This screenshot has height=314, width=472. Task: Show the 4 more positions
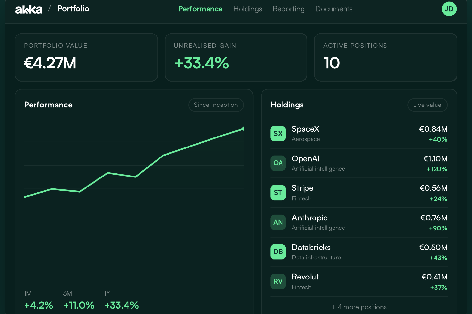(359, 307)
